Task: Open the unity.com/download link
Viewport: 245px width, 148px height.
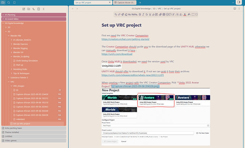Action: (112, 54)
